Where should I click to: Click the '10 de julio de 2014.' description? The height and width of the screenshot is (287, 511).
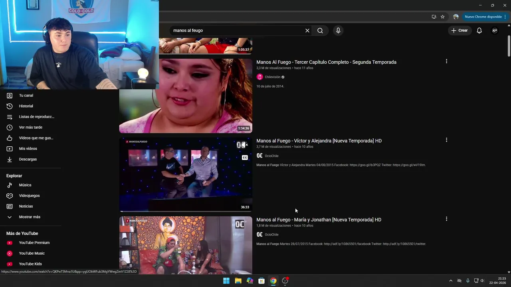(270, 86)
